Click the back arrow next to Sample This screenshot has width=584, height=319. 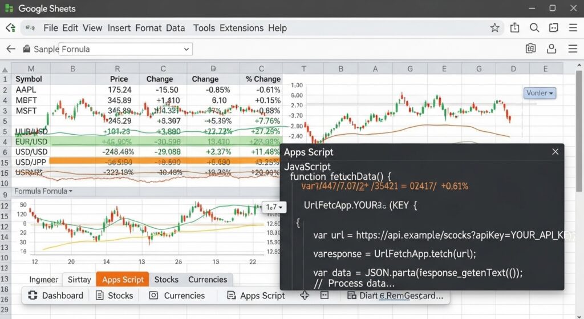pos(11,49)
